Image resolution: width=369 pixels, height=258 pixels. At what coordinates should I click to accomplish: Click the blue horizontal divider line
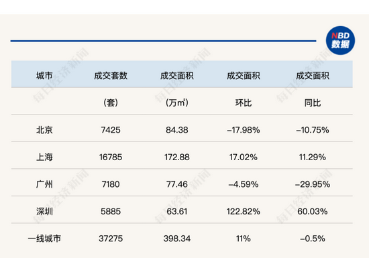coord(163,41)
